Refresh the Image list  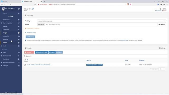coord(33,9)
